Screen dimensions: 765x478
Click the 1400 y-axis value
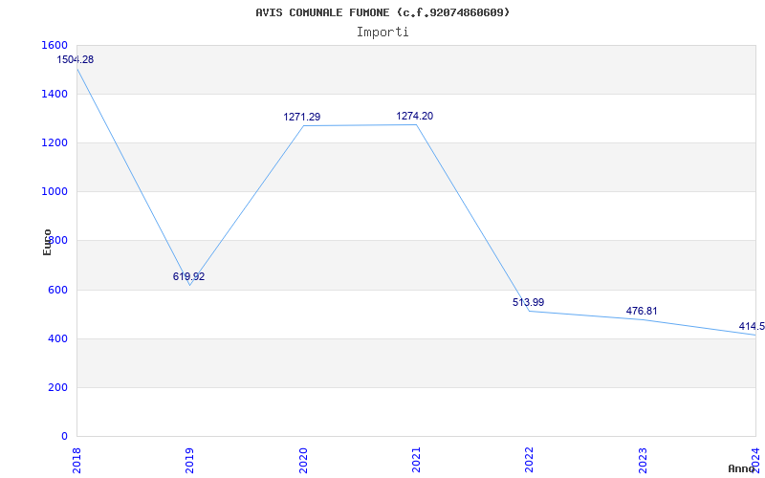(x=55, y=94)
